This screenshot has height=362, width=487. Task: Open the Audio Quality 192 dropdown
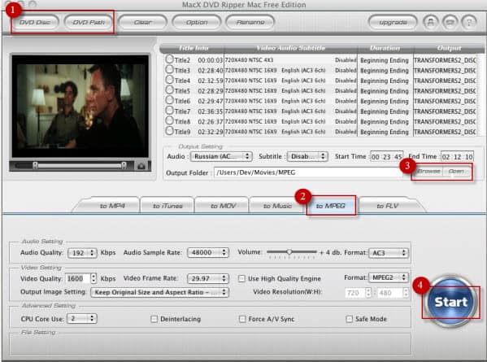(82, 253)
